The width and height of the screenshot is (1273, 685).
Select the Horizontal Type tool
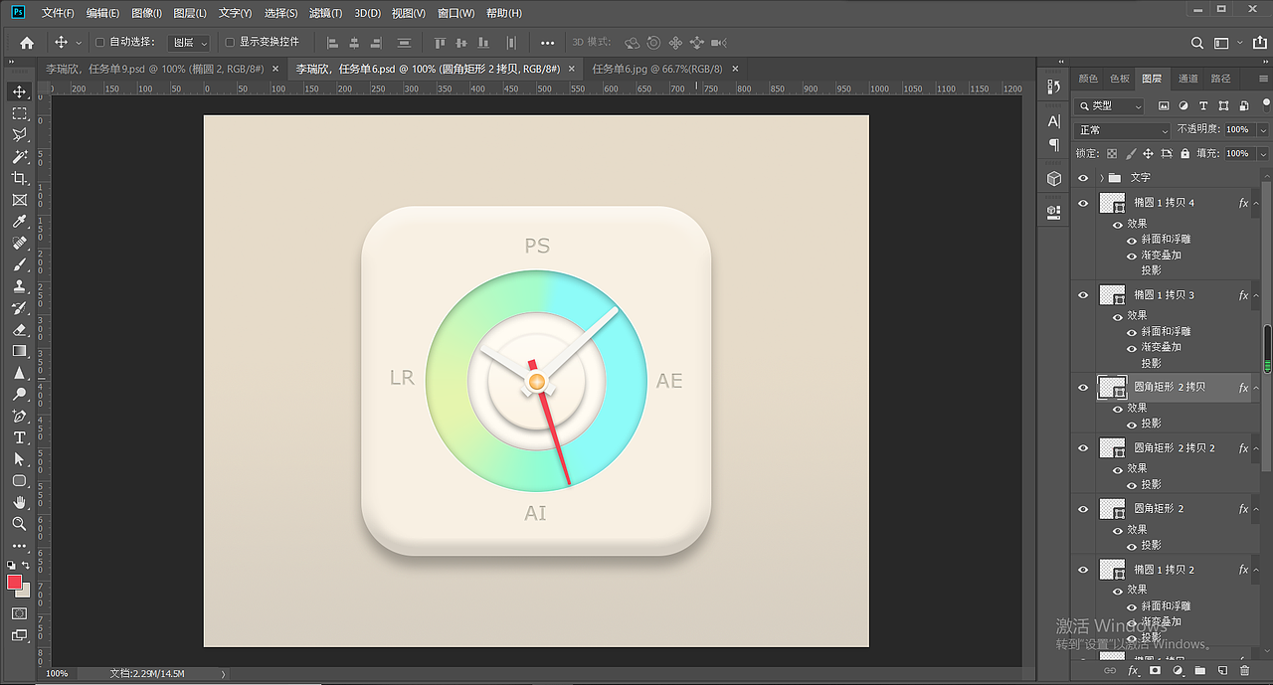(19, 437)
